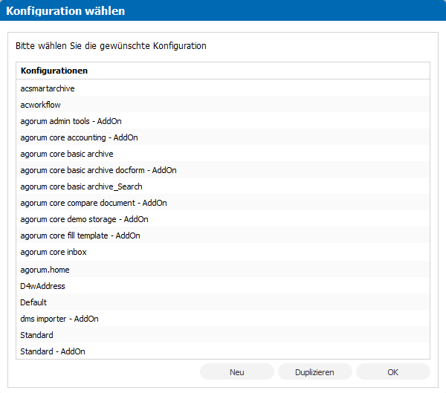Choose dms importer - AddOn
446x393 pixels.
223,319
